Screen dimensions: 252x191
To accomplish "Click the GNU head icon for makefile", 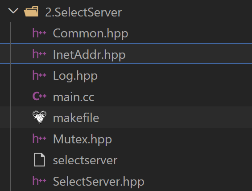I will pos(39,117).
